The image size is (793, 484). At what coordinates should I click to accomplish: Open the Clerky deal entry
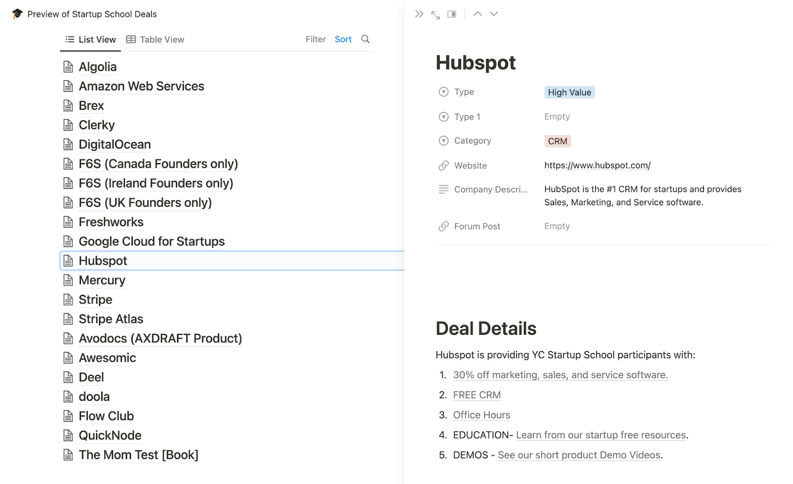tap(97, 125)
